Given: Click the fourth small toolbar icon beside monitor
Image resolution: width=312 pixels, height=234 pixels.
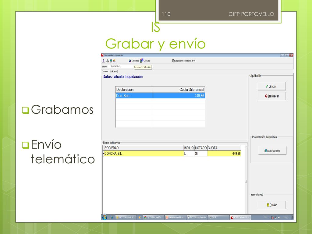Looking at the screenshot, I should (x=114, y=61).
